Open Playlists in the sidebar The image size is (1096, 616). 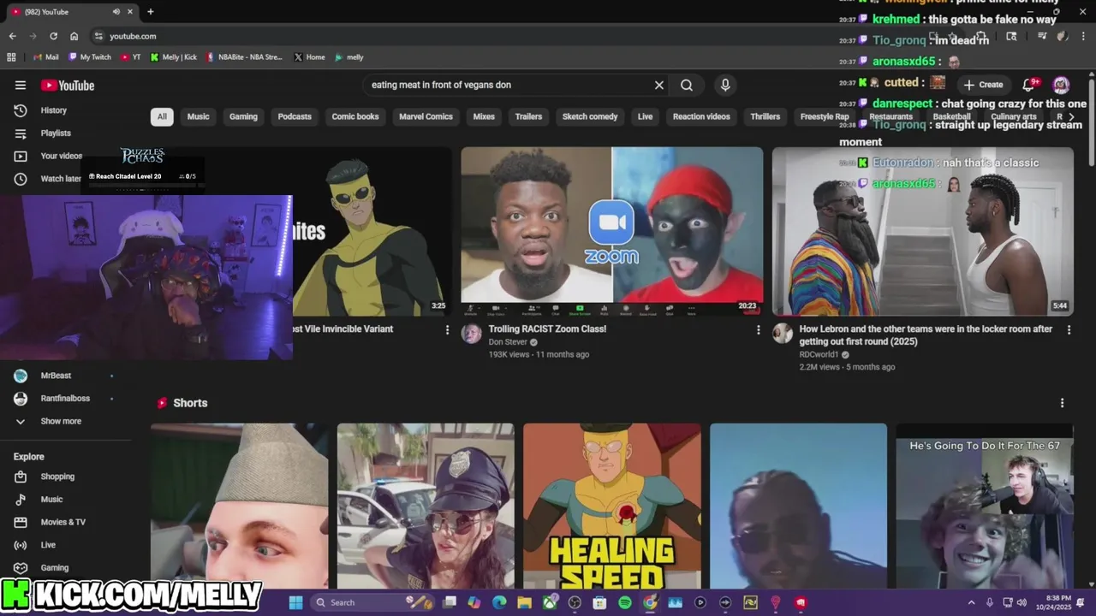tap(56, 133)
